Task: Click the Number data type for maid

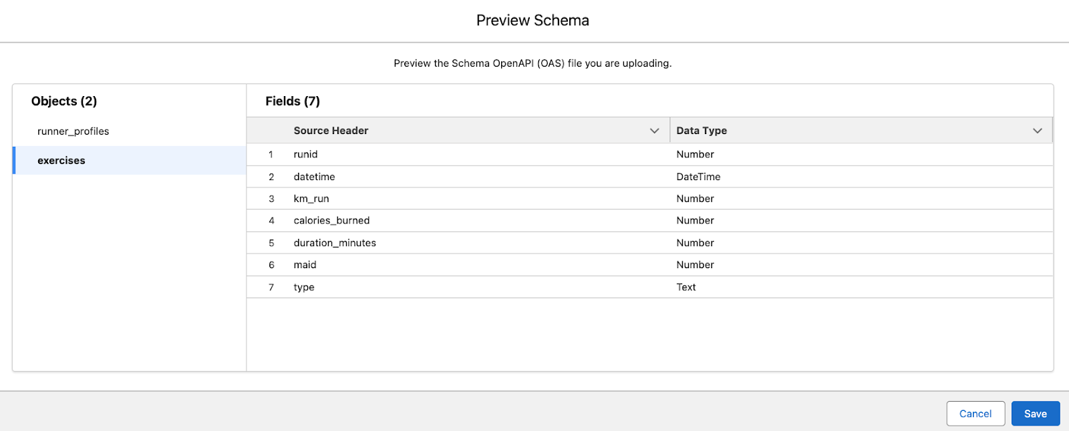Action: coord(695,265)
